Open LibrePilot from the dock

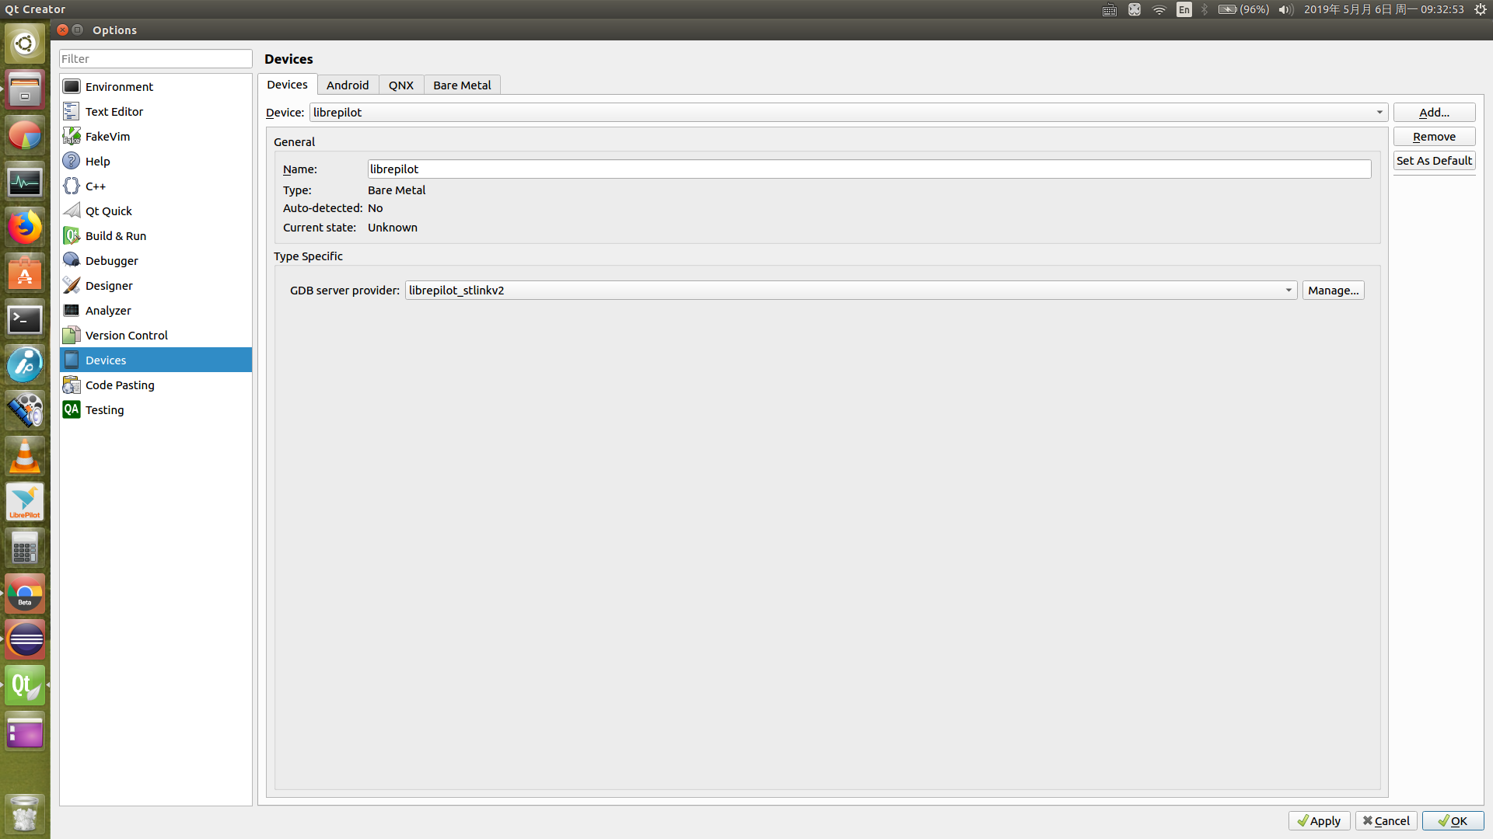[x=25, y=501]
